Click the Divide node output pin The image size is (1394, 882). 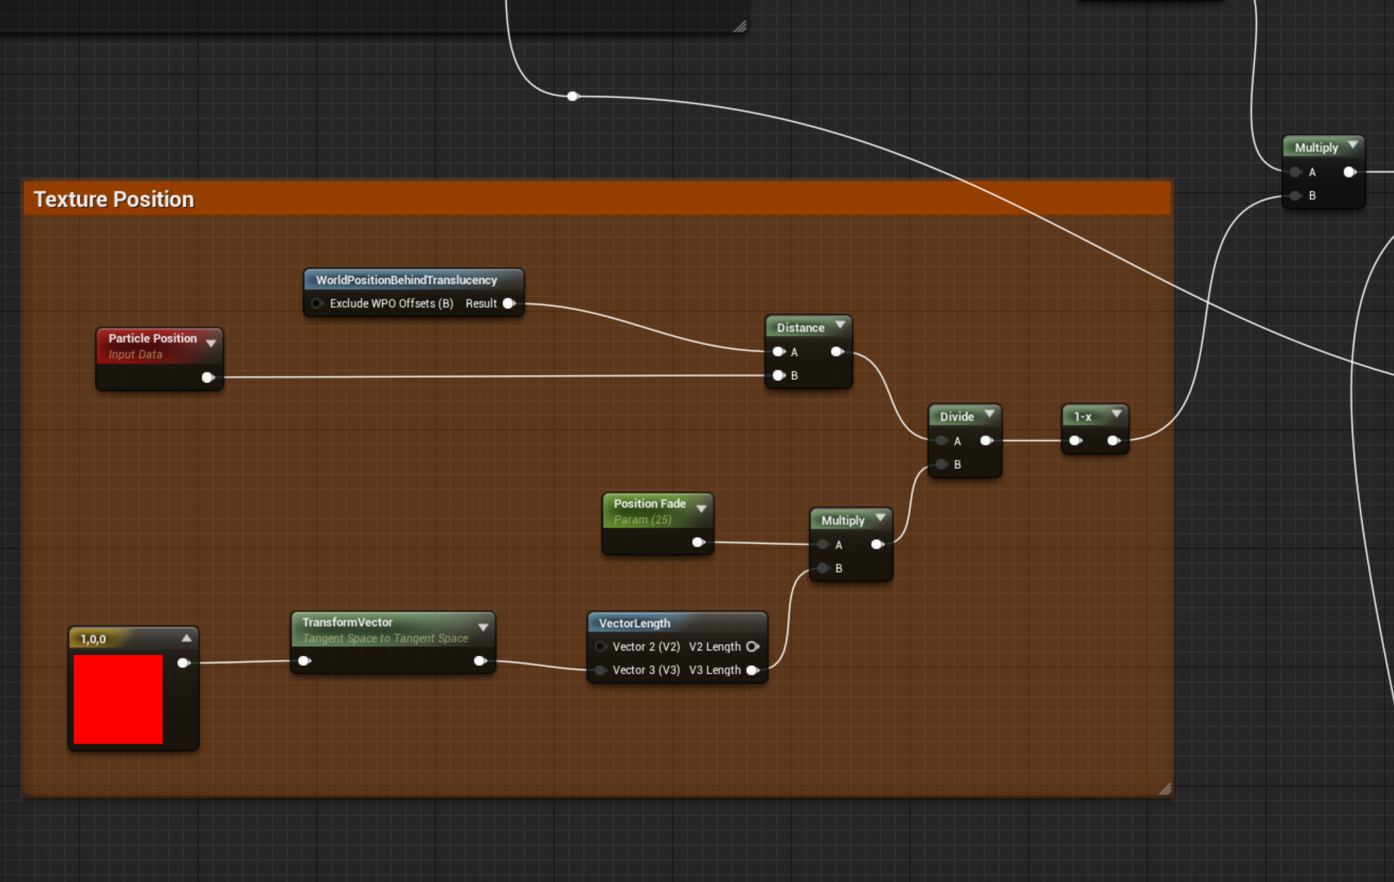pos(986,441)
